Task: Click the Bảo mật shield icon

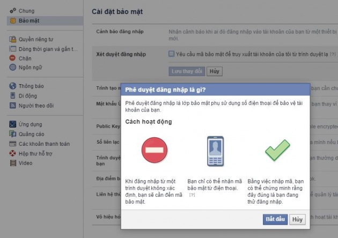Action: 13,21
